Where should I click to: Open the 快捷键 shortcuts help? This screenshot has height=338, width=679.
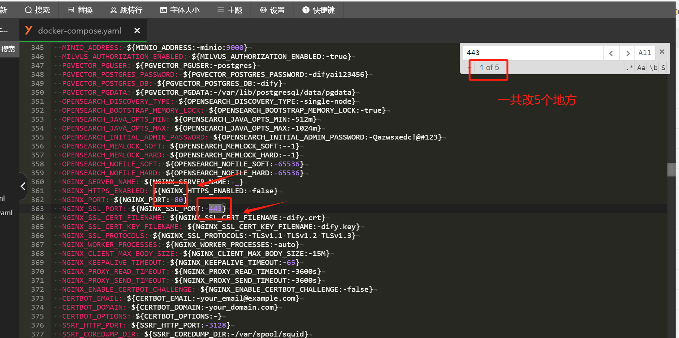[x=319, y=10]
